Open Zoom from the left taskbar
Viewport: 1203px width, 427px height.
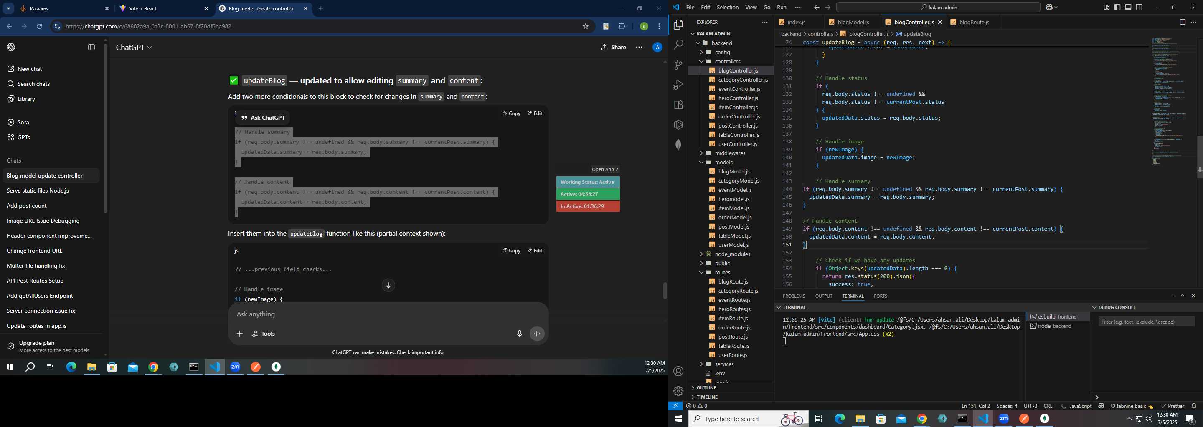[235, 367]
